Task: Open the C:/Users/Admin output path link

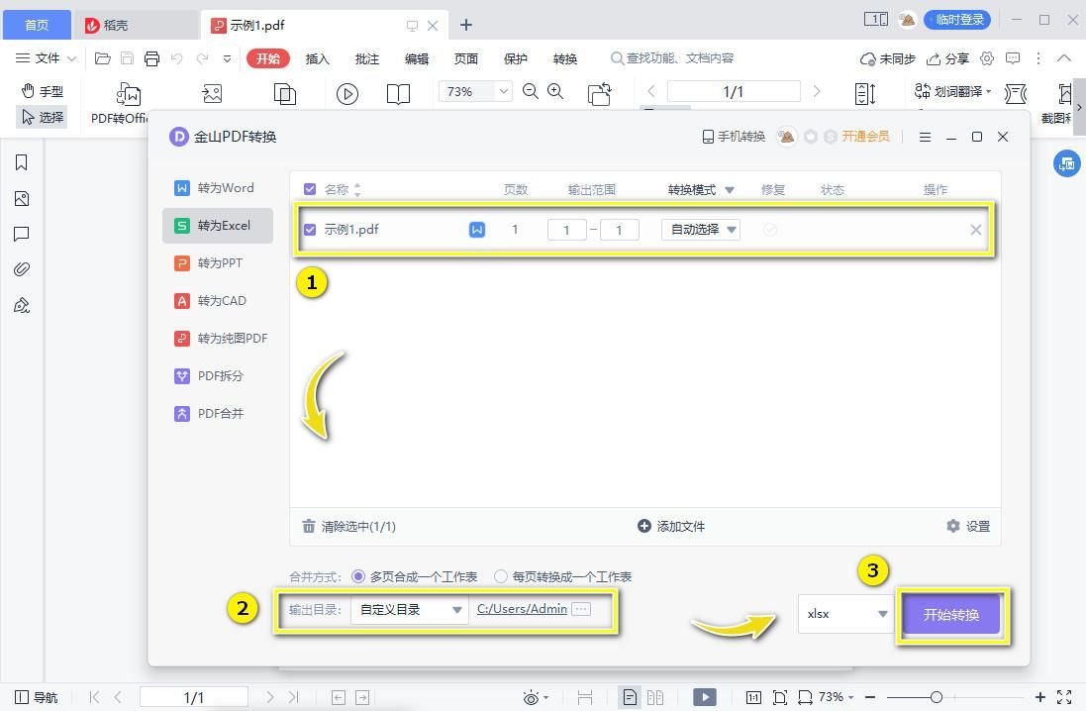Action: coord(523,608)
